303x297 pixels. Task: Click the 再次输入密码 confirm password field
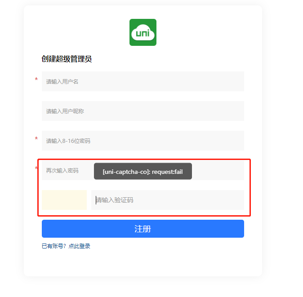67,171
